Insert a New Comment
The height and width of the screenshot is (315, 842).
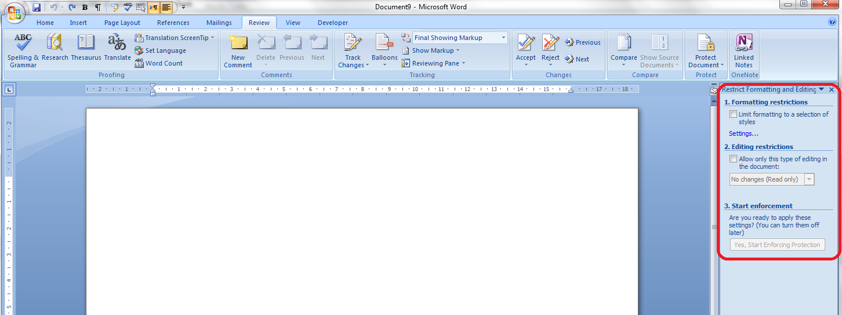[x=238, y=50]
